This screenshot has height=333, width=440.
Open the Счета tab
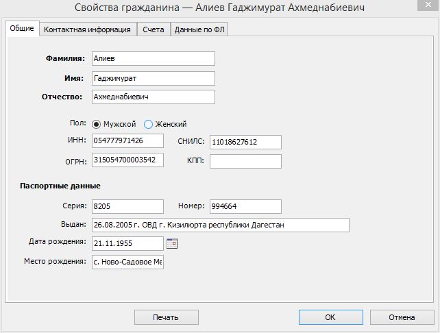[x=153, y=29]
